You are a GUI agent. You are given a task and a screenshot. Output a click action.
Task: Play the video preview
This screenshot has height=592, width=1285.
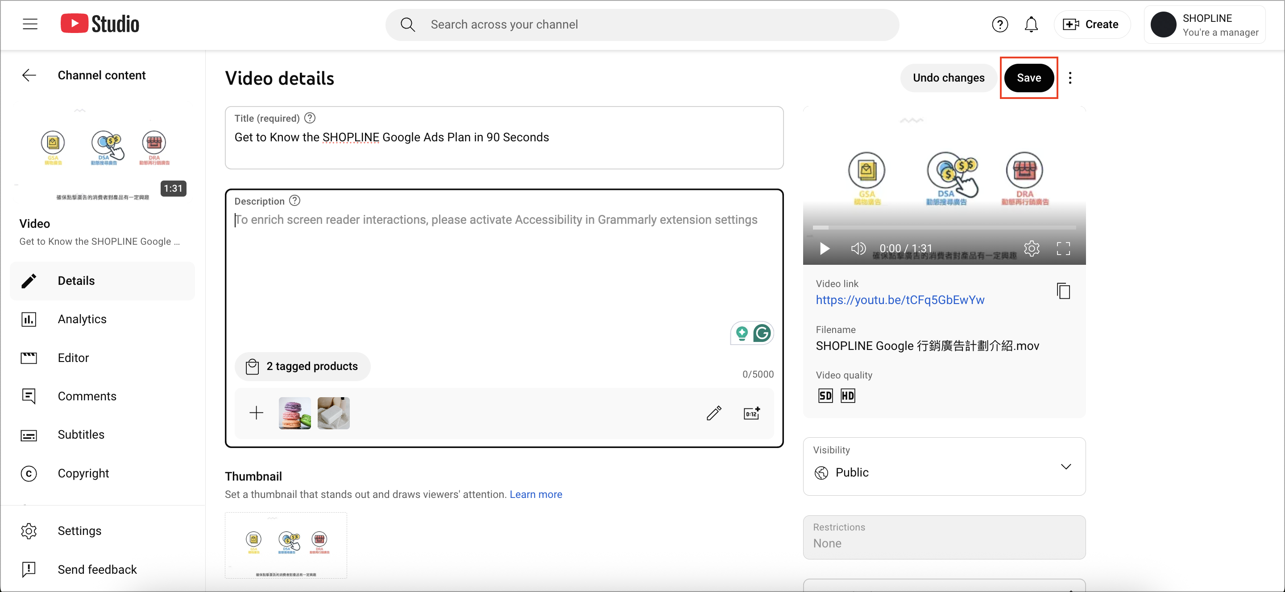(825, 248)
